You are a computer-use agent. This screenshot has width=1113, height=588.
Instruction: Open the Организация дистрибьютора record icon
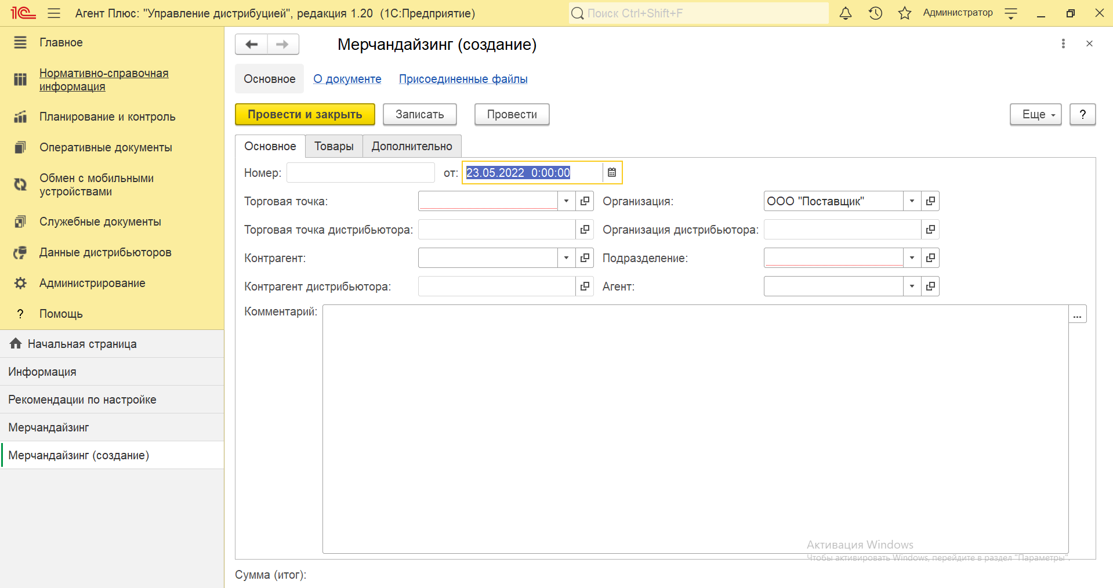[930, 229]
